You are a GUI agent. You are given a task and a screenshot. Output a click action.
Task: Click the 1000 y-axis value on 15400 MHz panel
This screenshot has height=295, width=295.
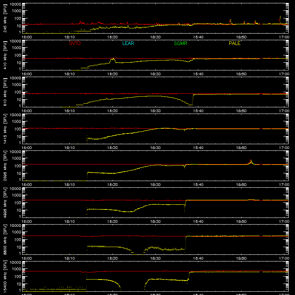pos(17,269)
